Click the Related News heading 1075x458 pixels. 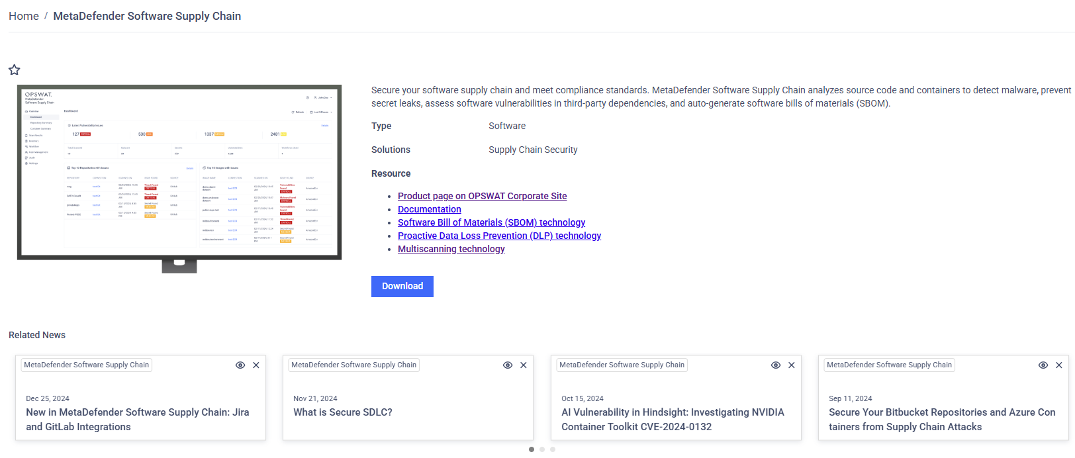click(37, 335)
